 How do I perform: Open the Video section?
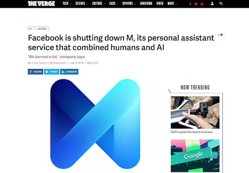tap(160, 3)
